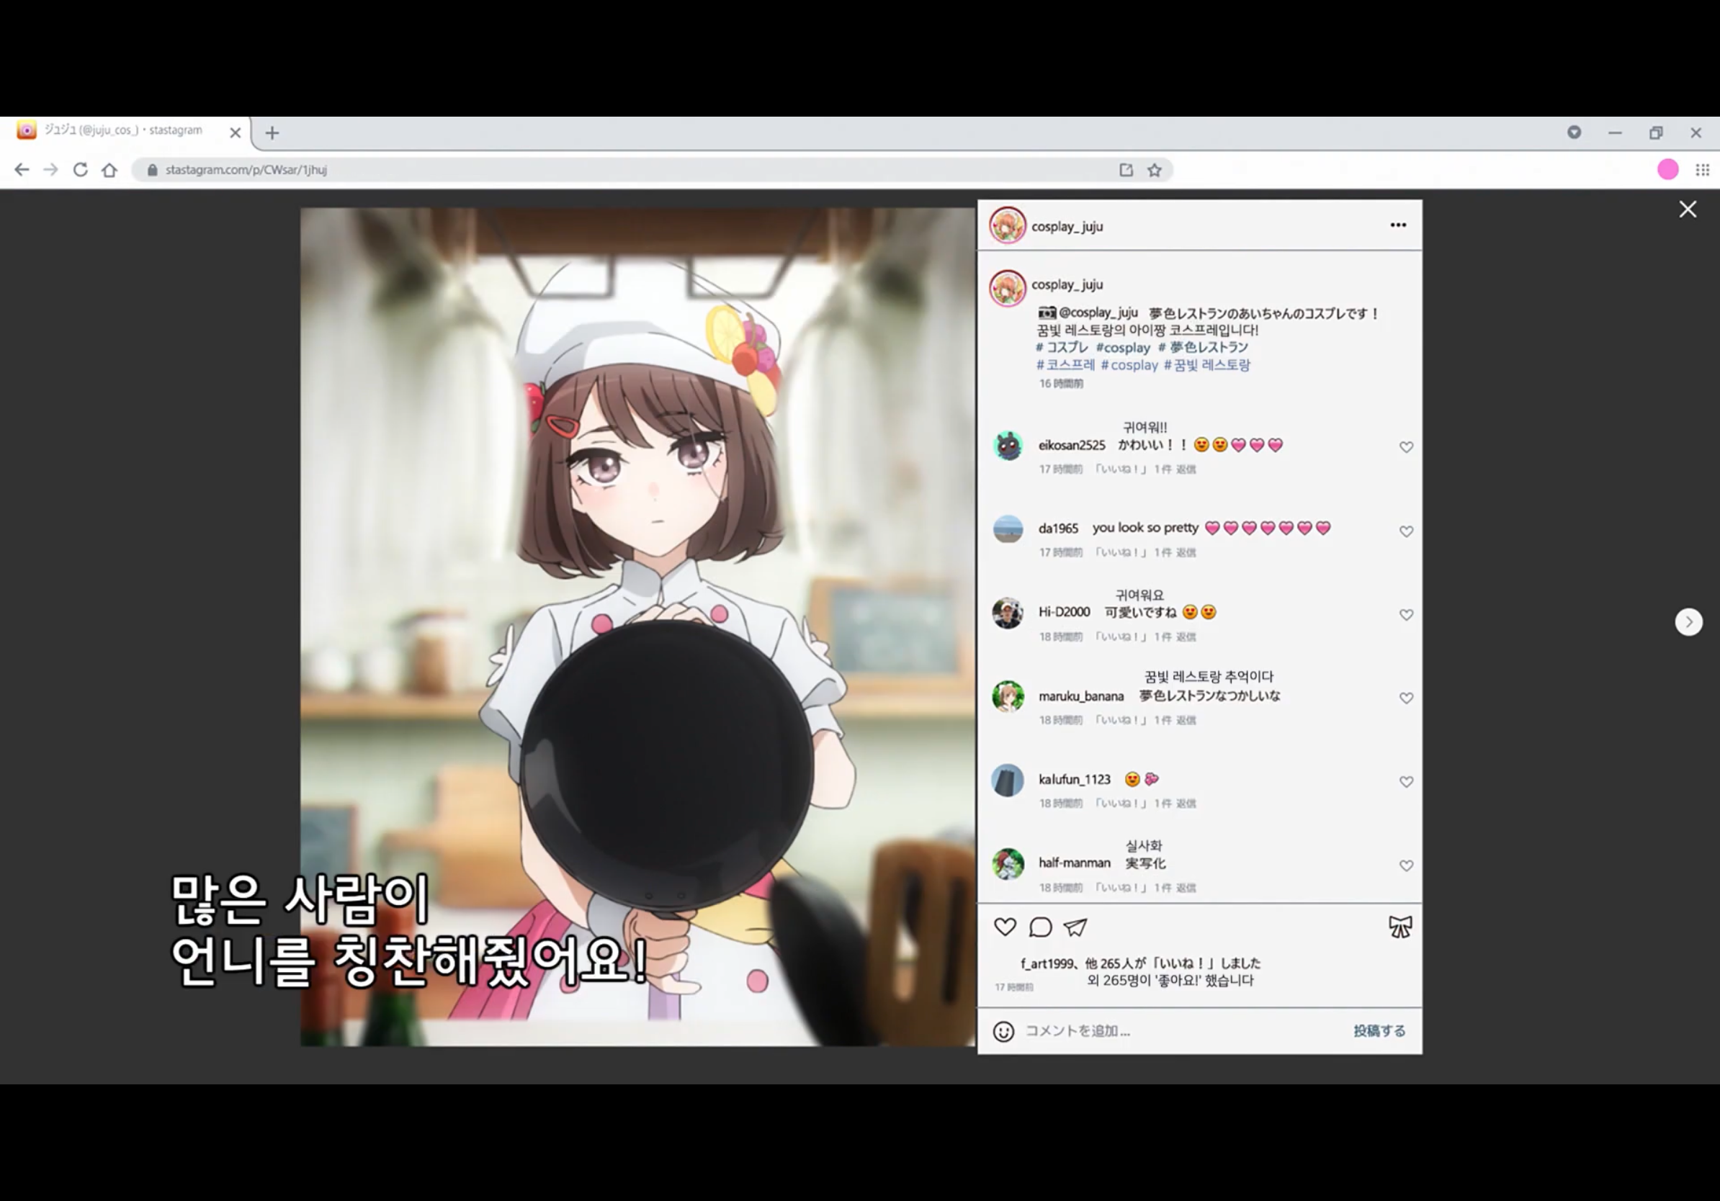Viewport: 1720px width, 1201px height.
Task: Click 返信 reply under half-manman's comment
Action: coord(1186,888)
